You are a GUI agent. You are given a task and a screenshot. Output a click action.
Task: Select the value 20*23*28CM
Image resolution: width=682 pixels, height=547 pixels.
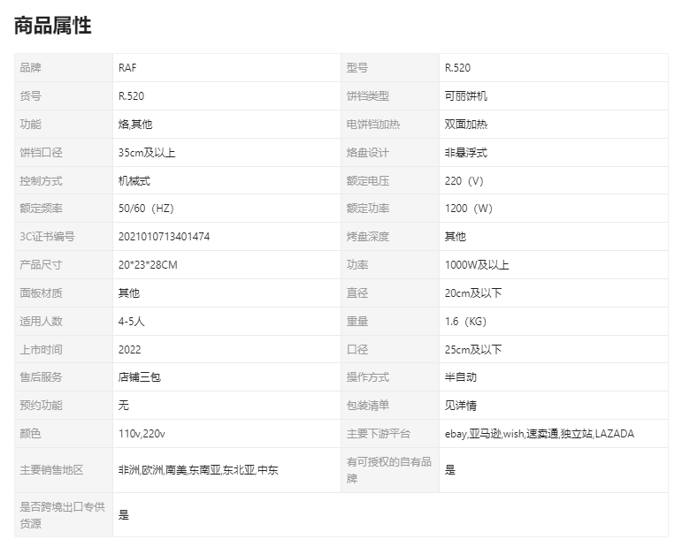tap(148, 264)
